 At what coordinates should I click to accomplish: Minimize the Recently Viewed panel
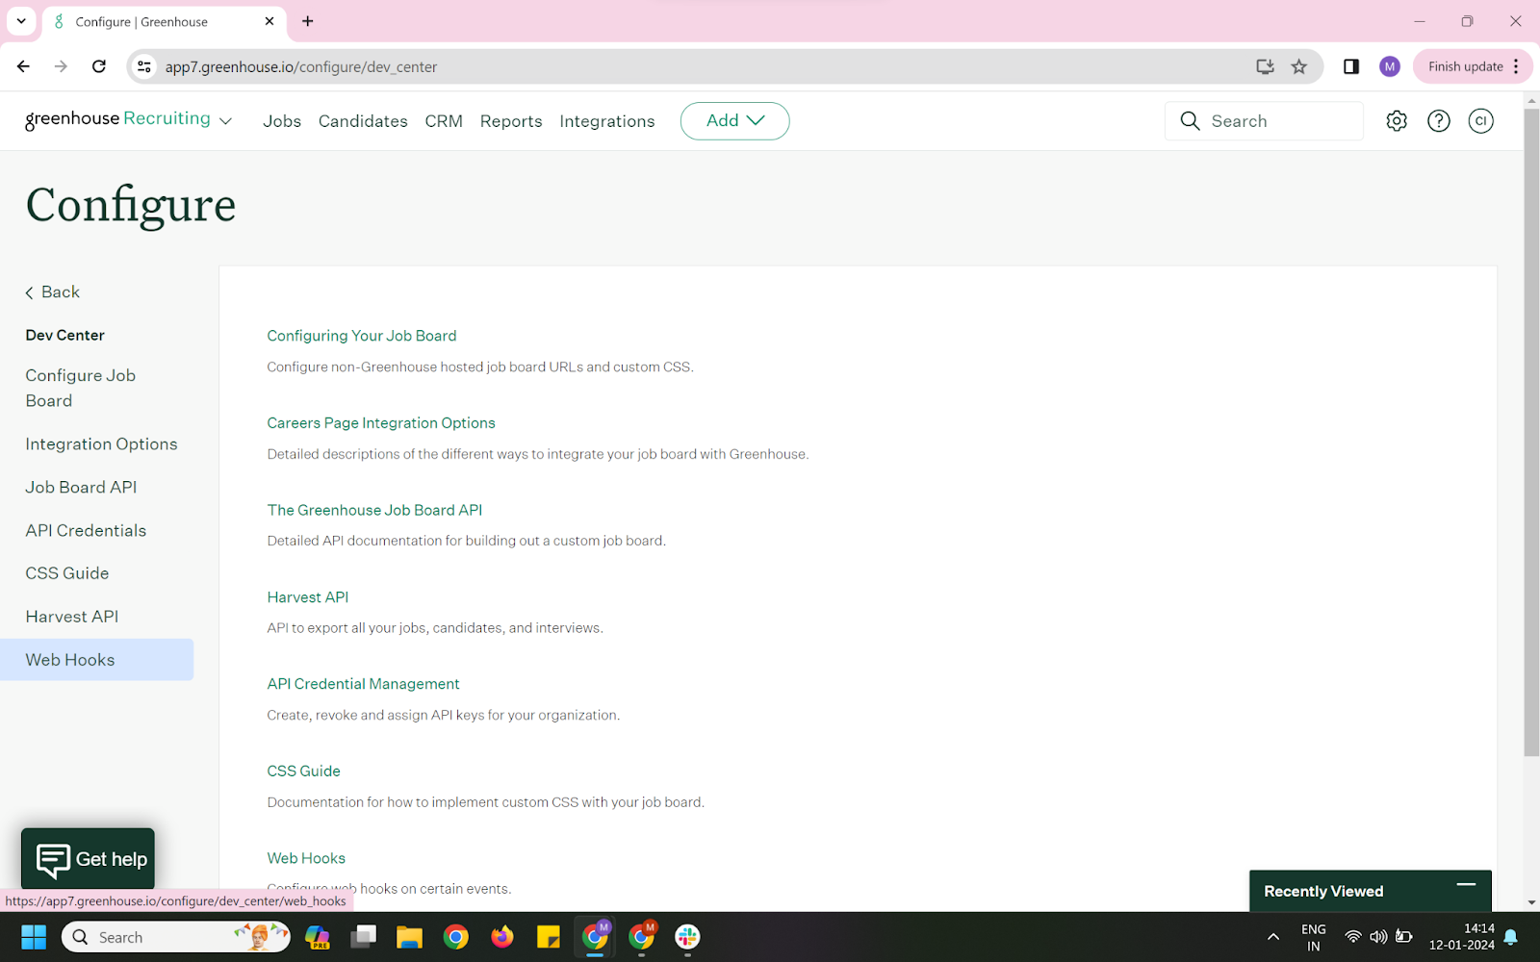click(x=1466, y=884)
